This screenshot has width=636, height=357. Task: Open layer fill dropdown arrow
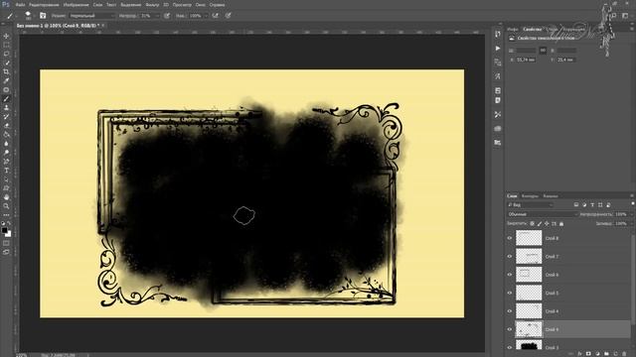tap(631, 223)
